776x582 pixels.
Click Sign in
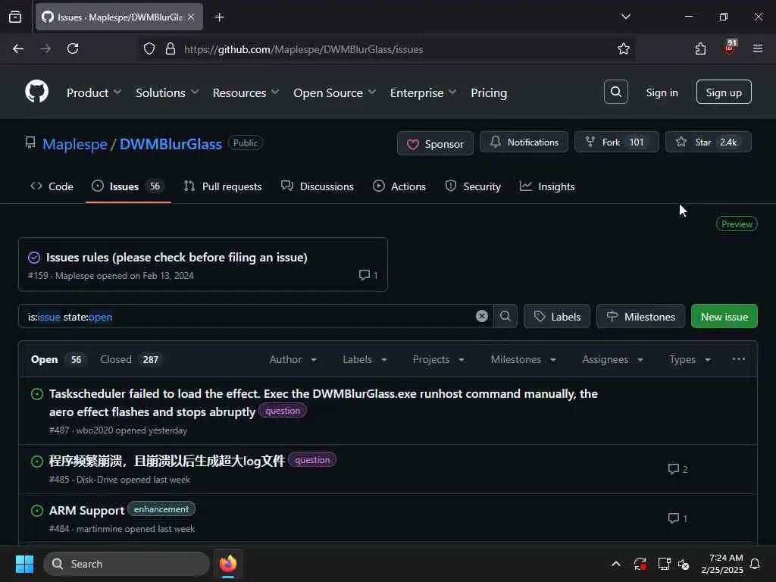pyautogui.click(x=662, y=92)
